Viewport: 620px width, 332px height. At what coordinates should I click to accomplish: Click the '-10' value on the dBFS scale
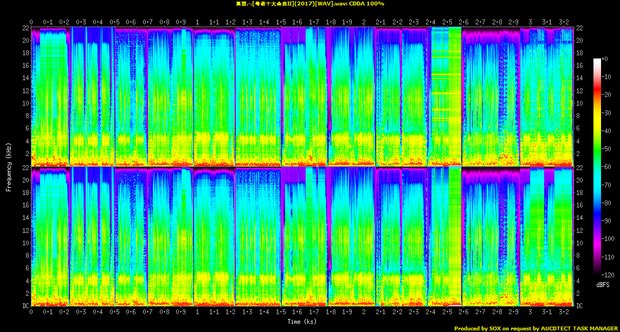(606, 77)
